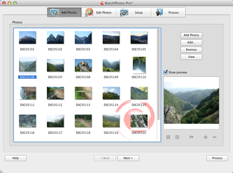233x173 pixels.
Task: Click the Remove button
Action: [191, 50]
